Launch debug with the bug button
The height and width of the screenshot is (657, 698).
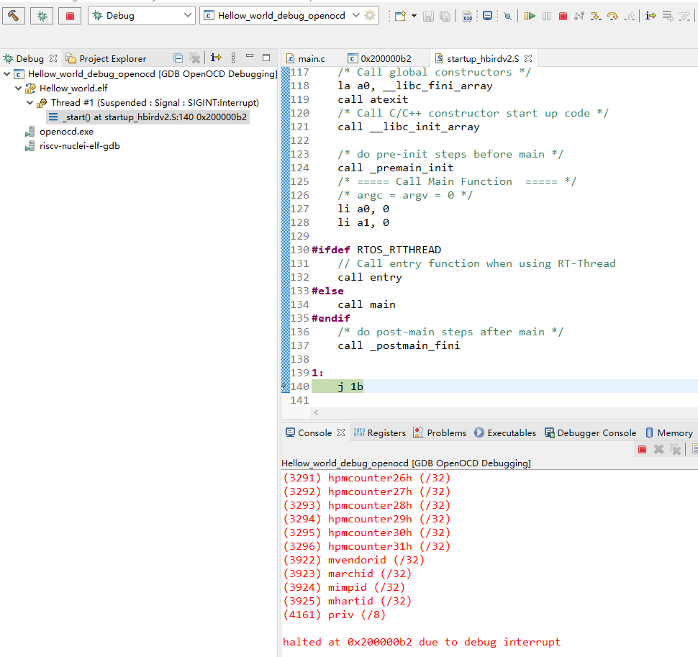(x=42, y=16)
